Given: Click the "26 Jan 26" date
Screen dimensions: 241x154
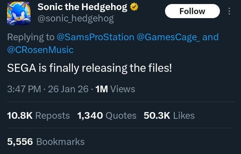Looking at the screenshot, I should pos(68,89).
